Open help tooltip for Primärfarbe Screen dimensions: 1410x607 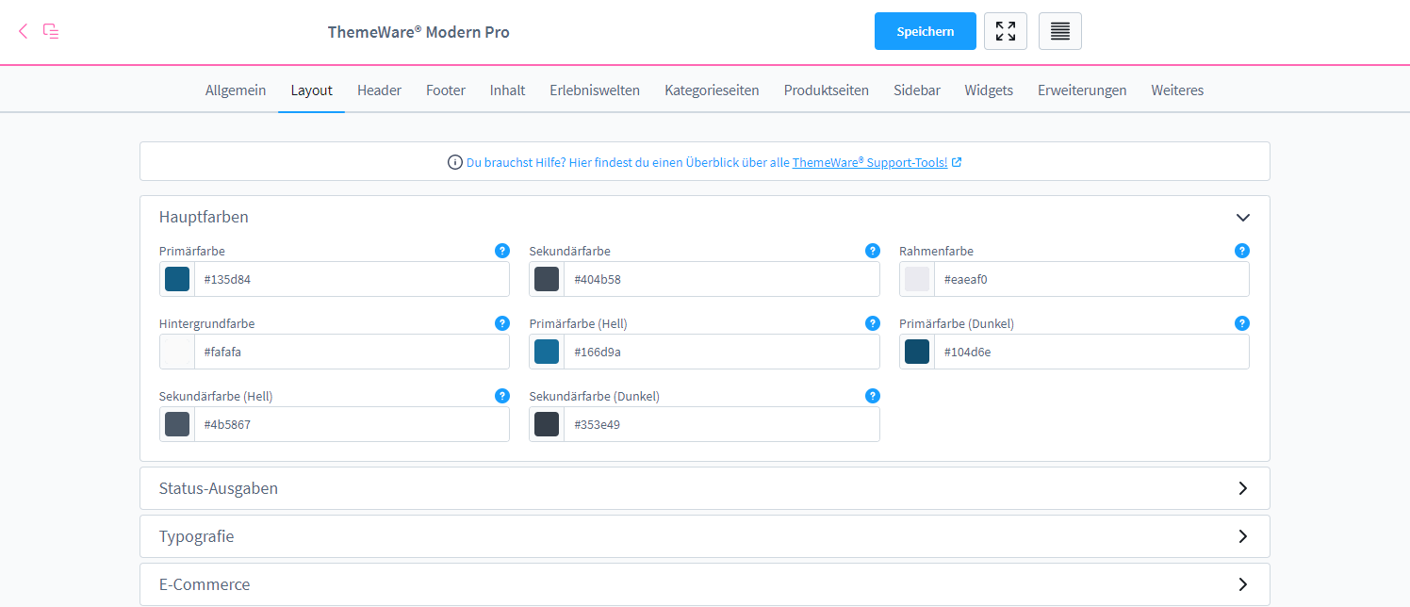[x=502, y=251]
